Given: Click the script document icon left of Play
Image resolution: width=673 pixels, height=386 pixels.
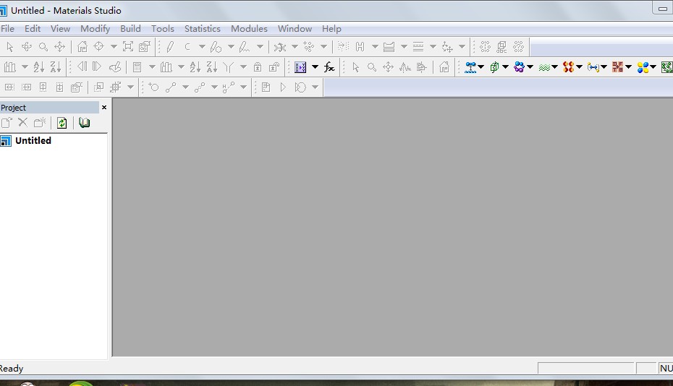Looking at the screenshot, I should (266, 87).
